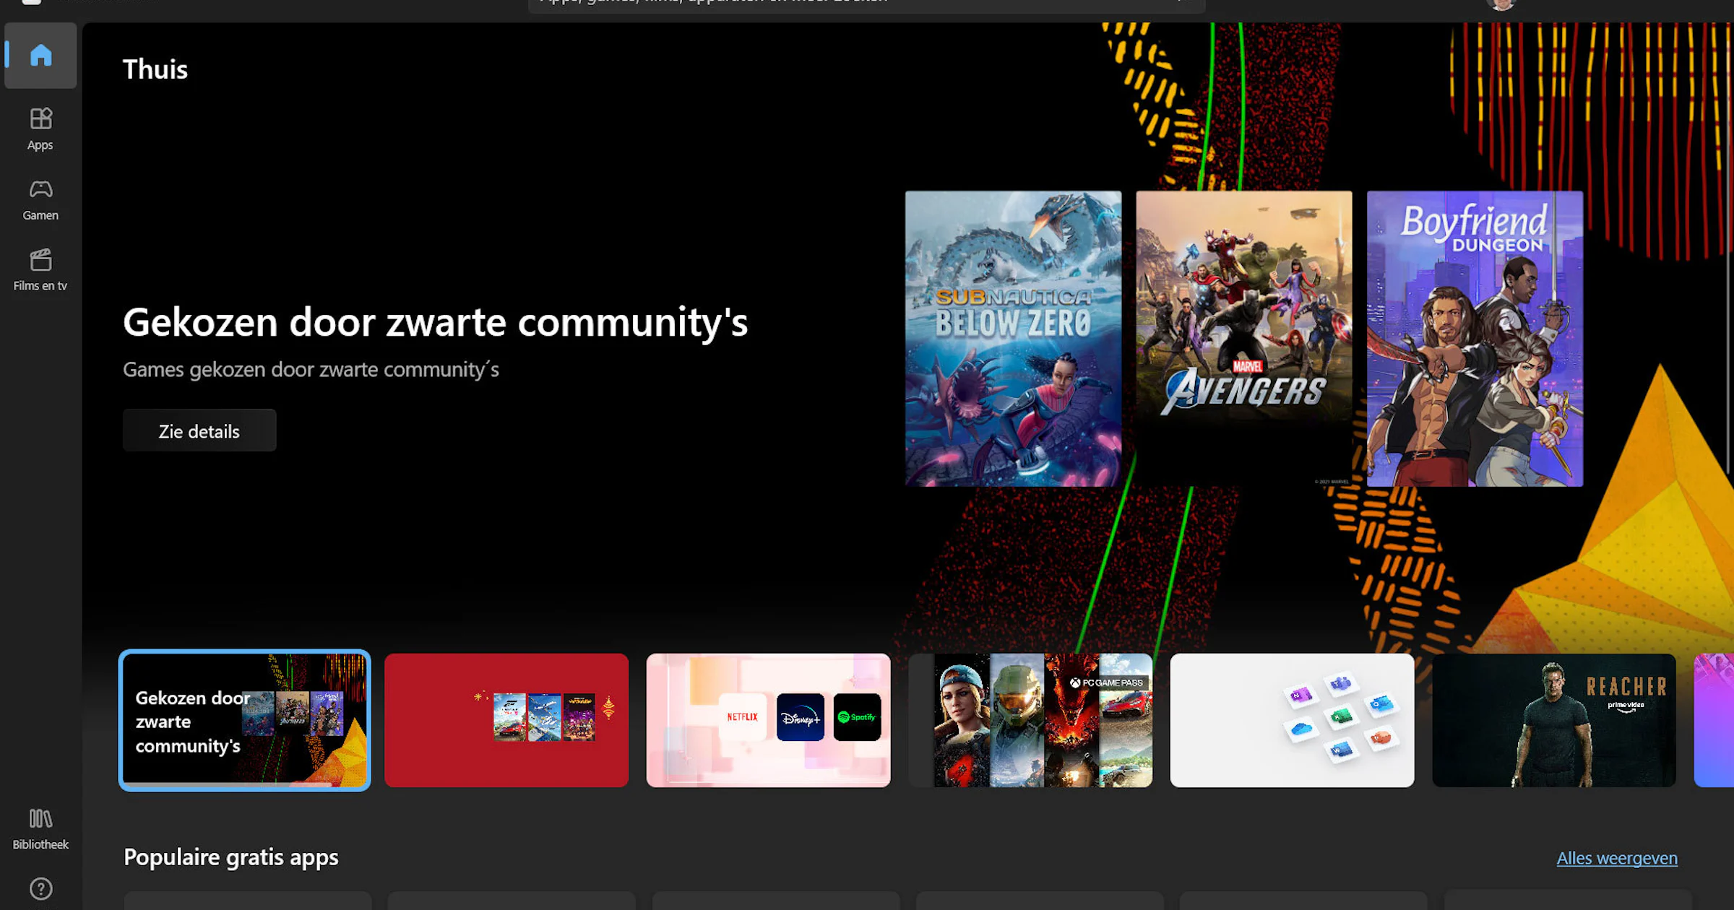Open the Gamen section in sidebar
This screenshot has height=910, width=1734.
coord(40,199)
